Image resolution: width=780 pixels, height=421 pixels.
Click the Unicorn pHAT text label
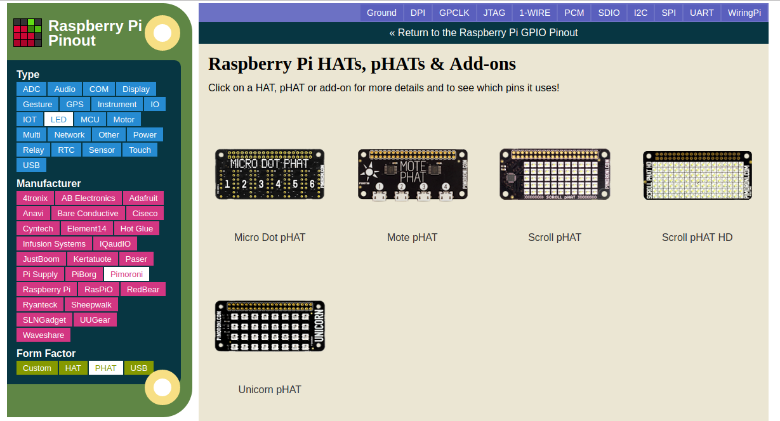[270, 389]
